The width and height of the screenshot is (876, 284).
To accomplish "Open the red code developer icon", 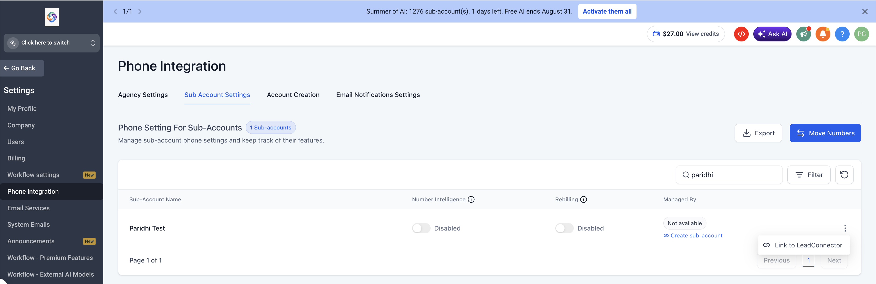I will click(741, 34).
